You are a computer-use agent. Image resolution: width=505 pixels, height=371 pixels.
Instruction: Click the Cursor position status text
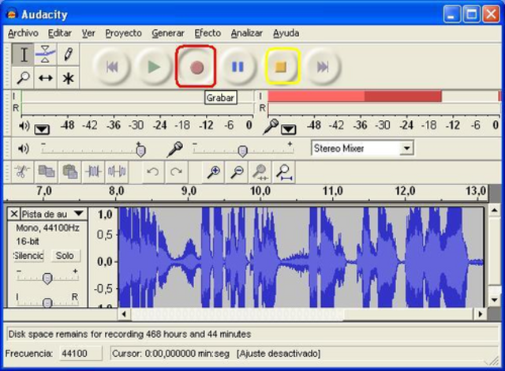(170, 354)
